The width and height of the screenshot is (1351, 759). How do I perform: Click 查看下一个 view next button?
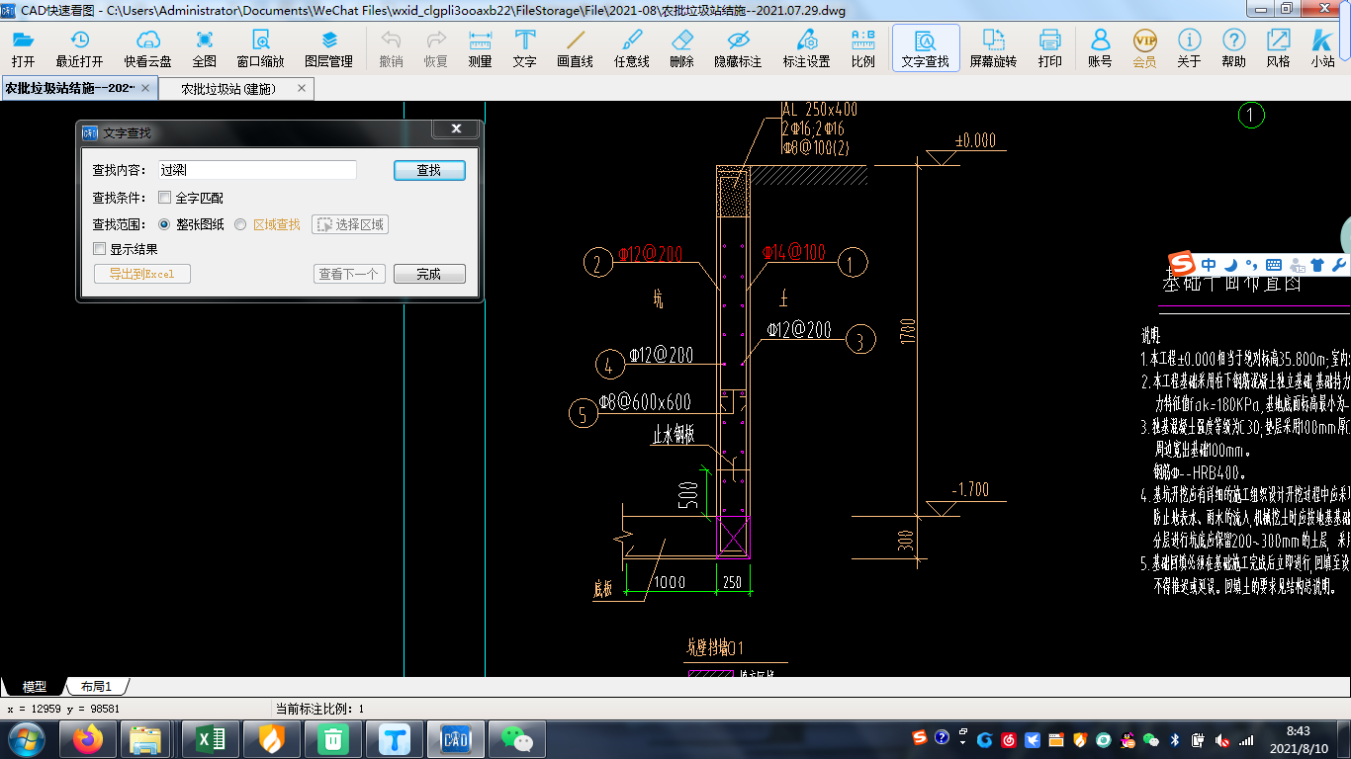[x=349, y=274]
